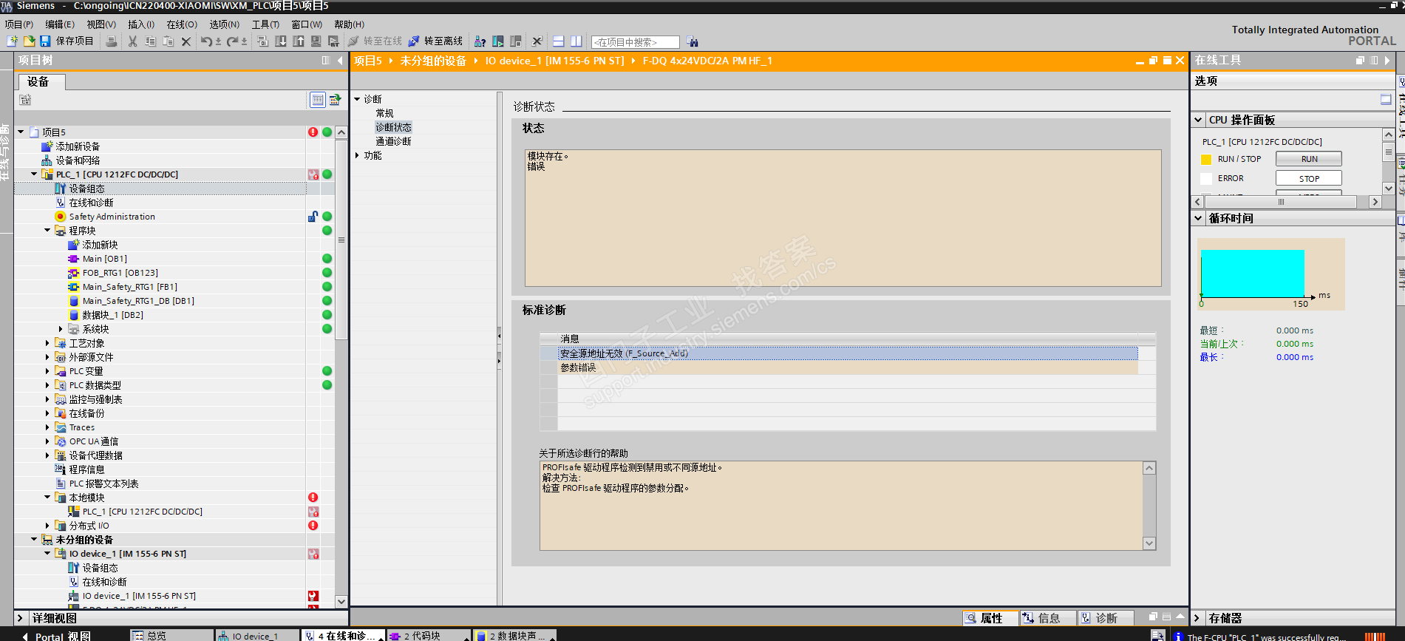Open the 信息 inspector tab
Image resolution: width=1405 pixels, height=641 pixels.
click(x=1047, y=618)
